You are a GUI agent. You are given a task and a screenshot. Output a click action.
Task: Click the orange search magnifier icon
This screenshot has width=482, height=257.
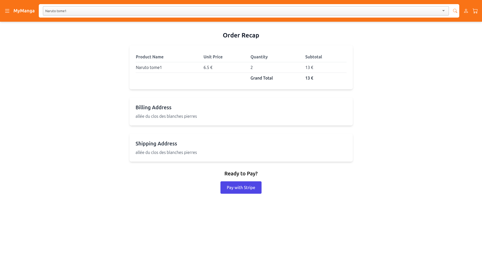click(x=455, y=11)
